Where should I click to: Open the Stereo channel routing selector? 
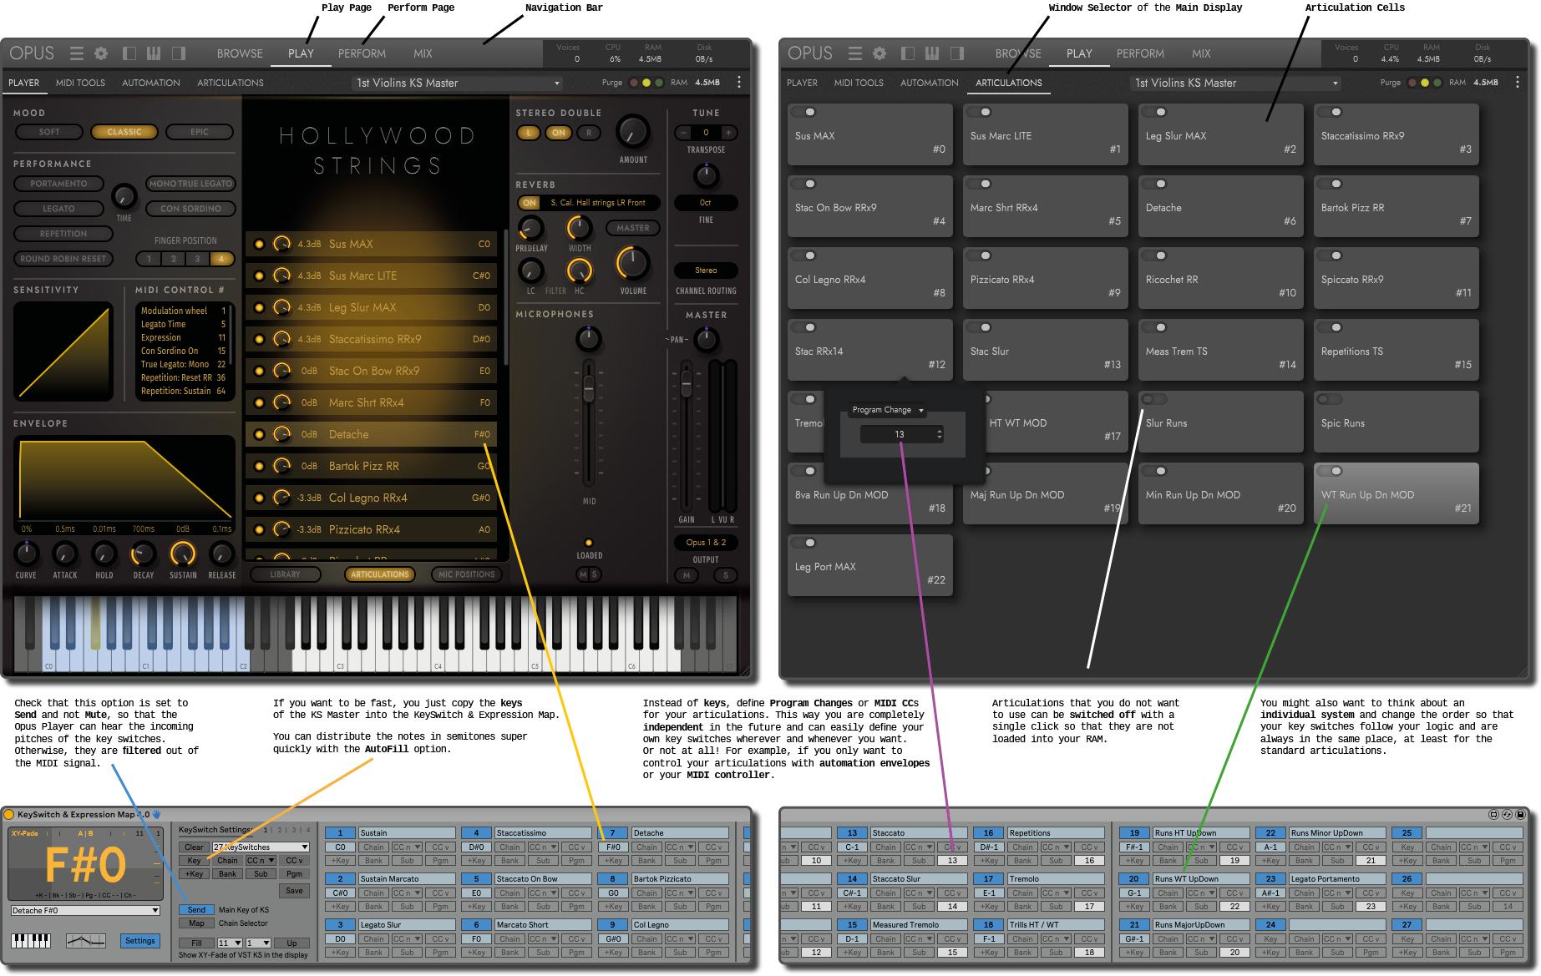706,271
